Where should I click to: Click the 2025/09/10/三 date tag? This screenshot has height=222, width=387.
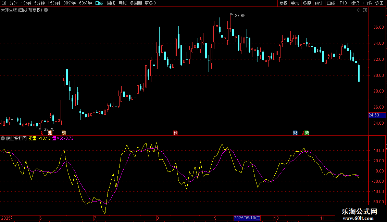[247, 218]
